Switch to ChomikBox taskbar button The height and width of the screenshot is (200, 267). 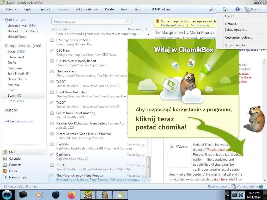point(88,195)
